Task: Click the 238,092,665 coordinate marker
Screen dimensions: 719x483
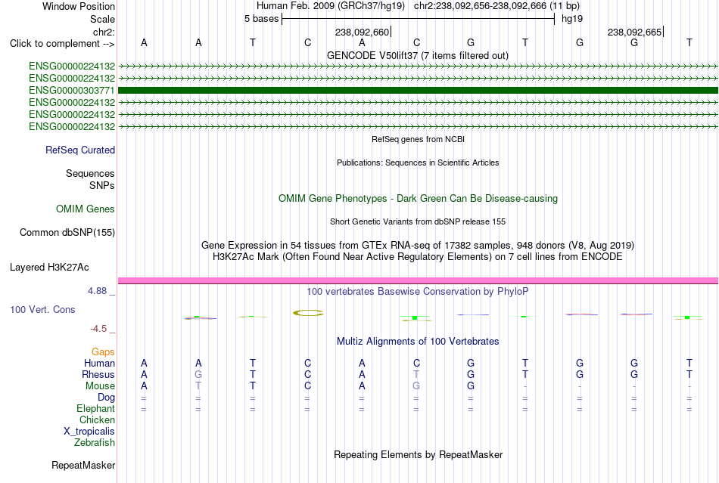Action: pos(635,32)
